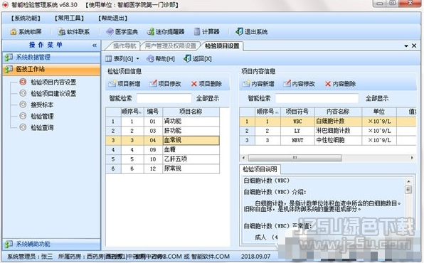Click the 项目名称 column header
Image resolution: width=424 pixels, height=263 pixels.
[x=191, y=112]
